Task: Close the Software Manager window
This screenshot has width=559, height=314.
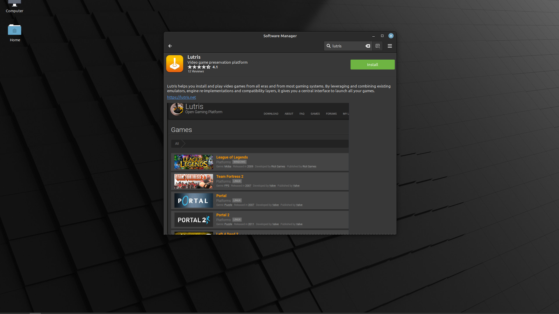Action: [x=391, y=36]
